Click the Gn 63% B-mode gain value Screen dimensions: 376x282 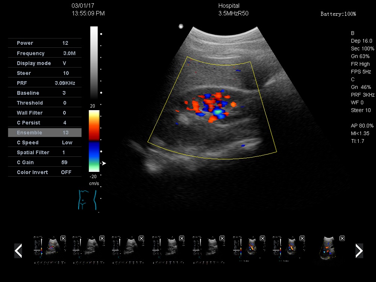point(360,56)
